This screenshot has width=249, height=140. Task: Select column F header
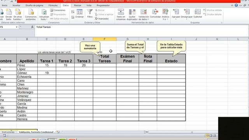coord(105,39)
